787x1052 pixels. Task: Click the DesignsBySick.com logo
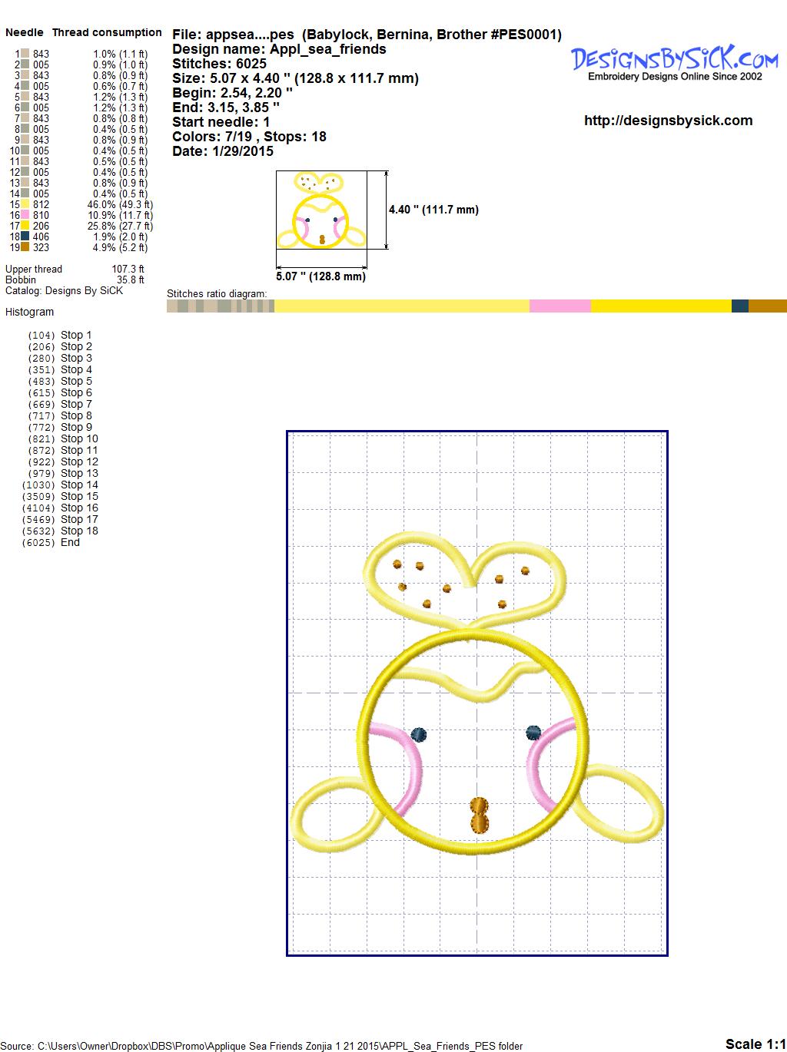[675, 61]
